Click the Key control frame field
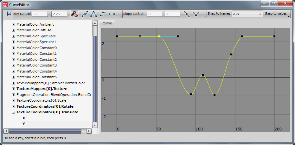 pyautogui.click(x=40, y=14)
